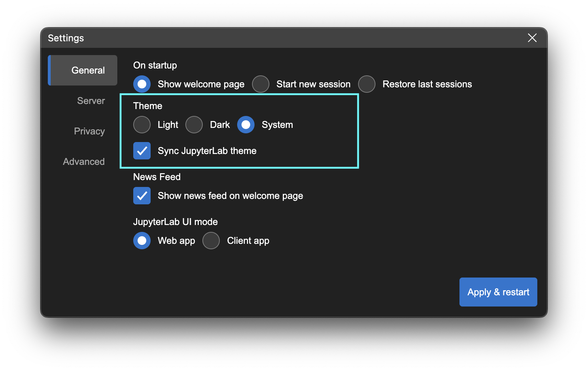588x371 pixels.
Task: Click the JupyterLab UI mode heading
Action: pos(175,222)
